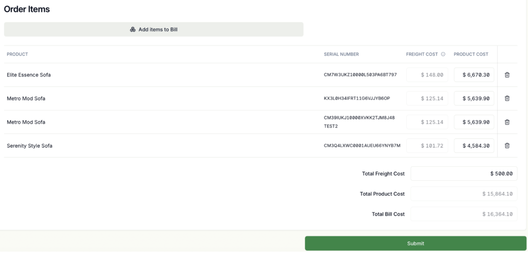Click serial number CM7W3UKZ10000L503PA6BT797
Image resolution: width=528 pixels, height=253 pixels.
[x=360, y=75]
